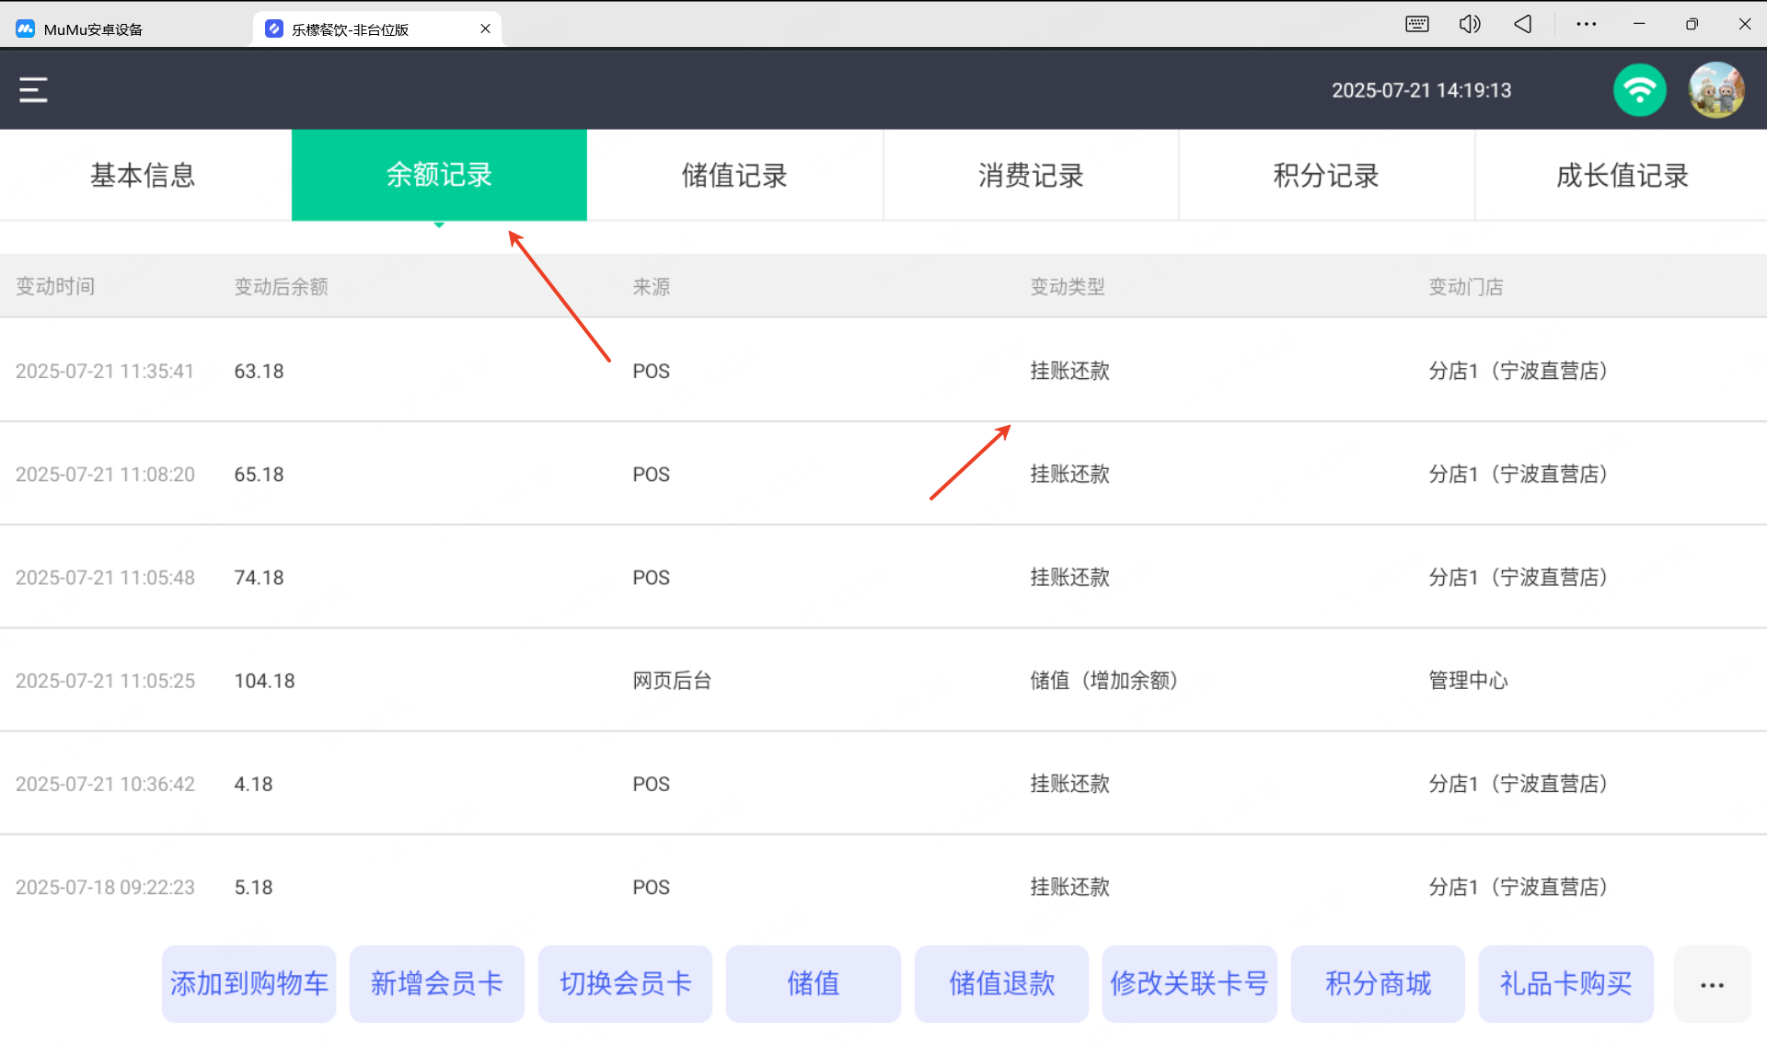Select the record at 2025-07-18 09:22:23
1767x1045 pixels.
(883, 886)
